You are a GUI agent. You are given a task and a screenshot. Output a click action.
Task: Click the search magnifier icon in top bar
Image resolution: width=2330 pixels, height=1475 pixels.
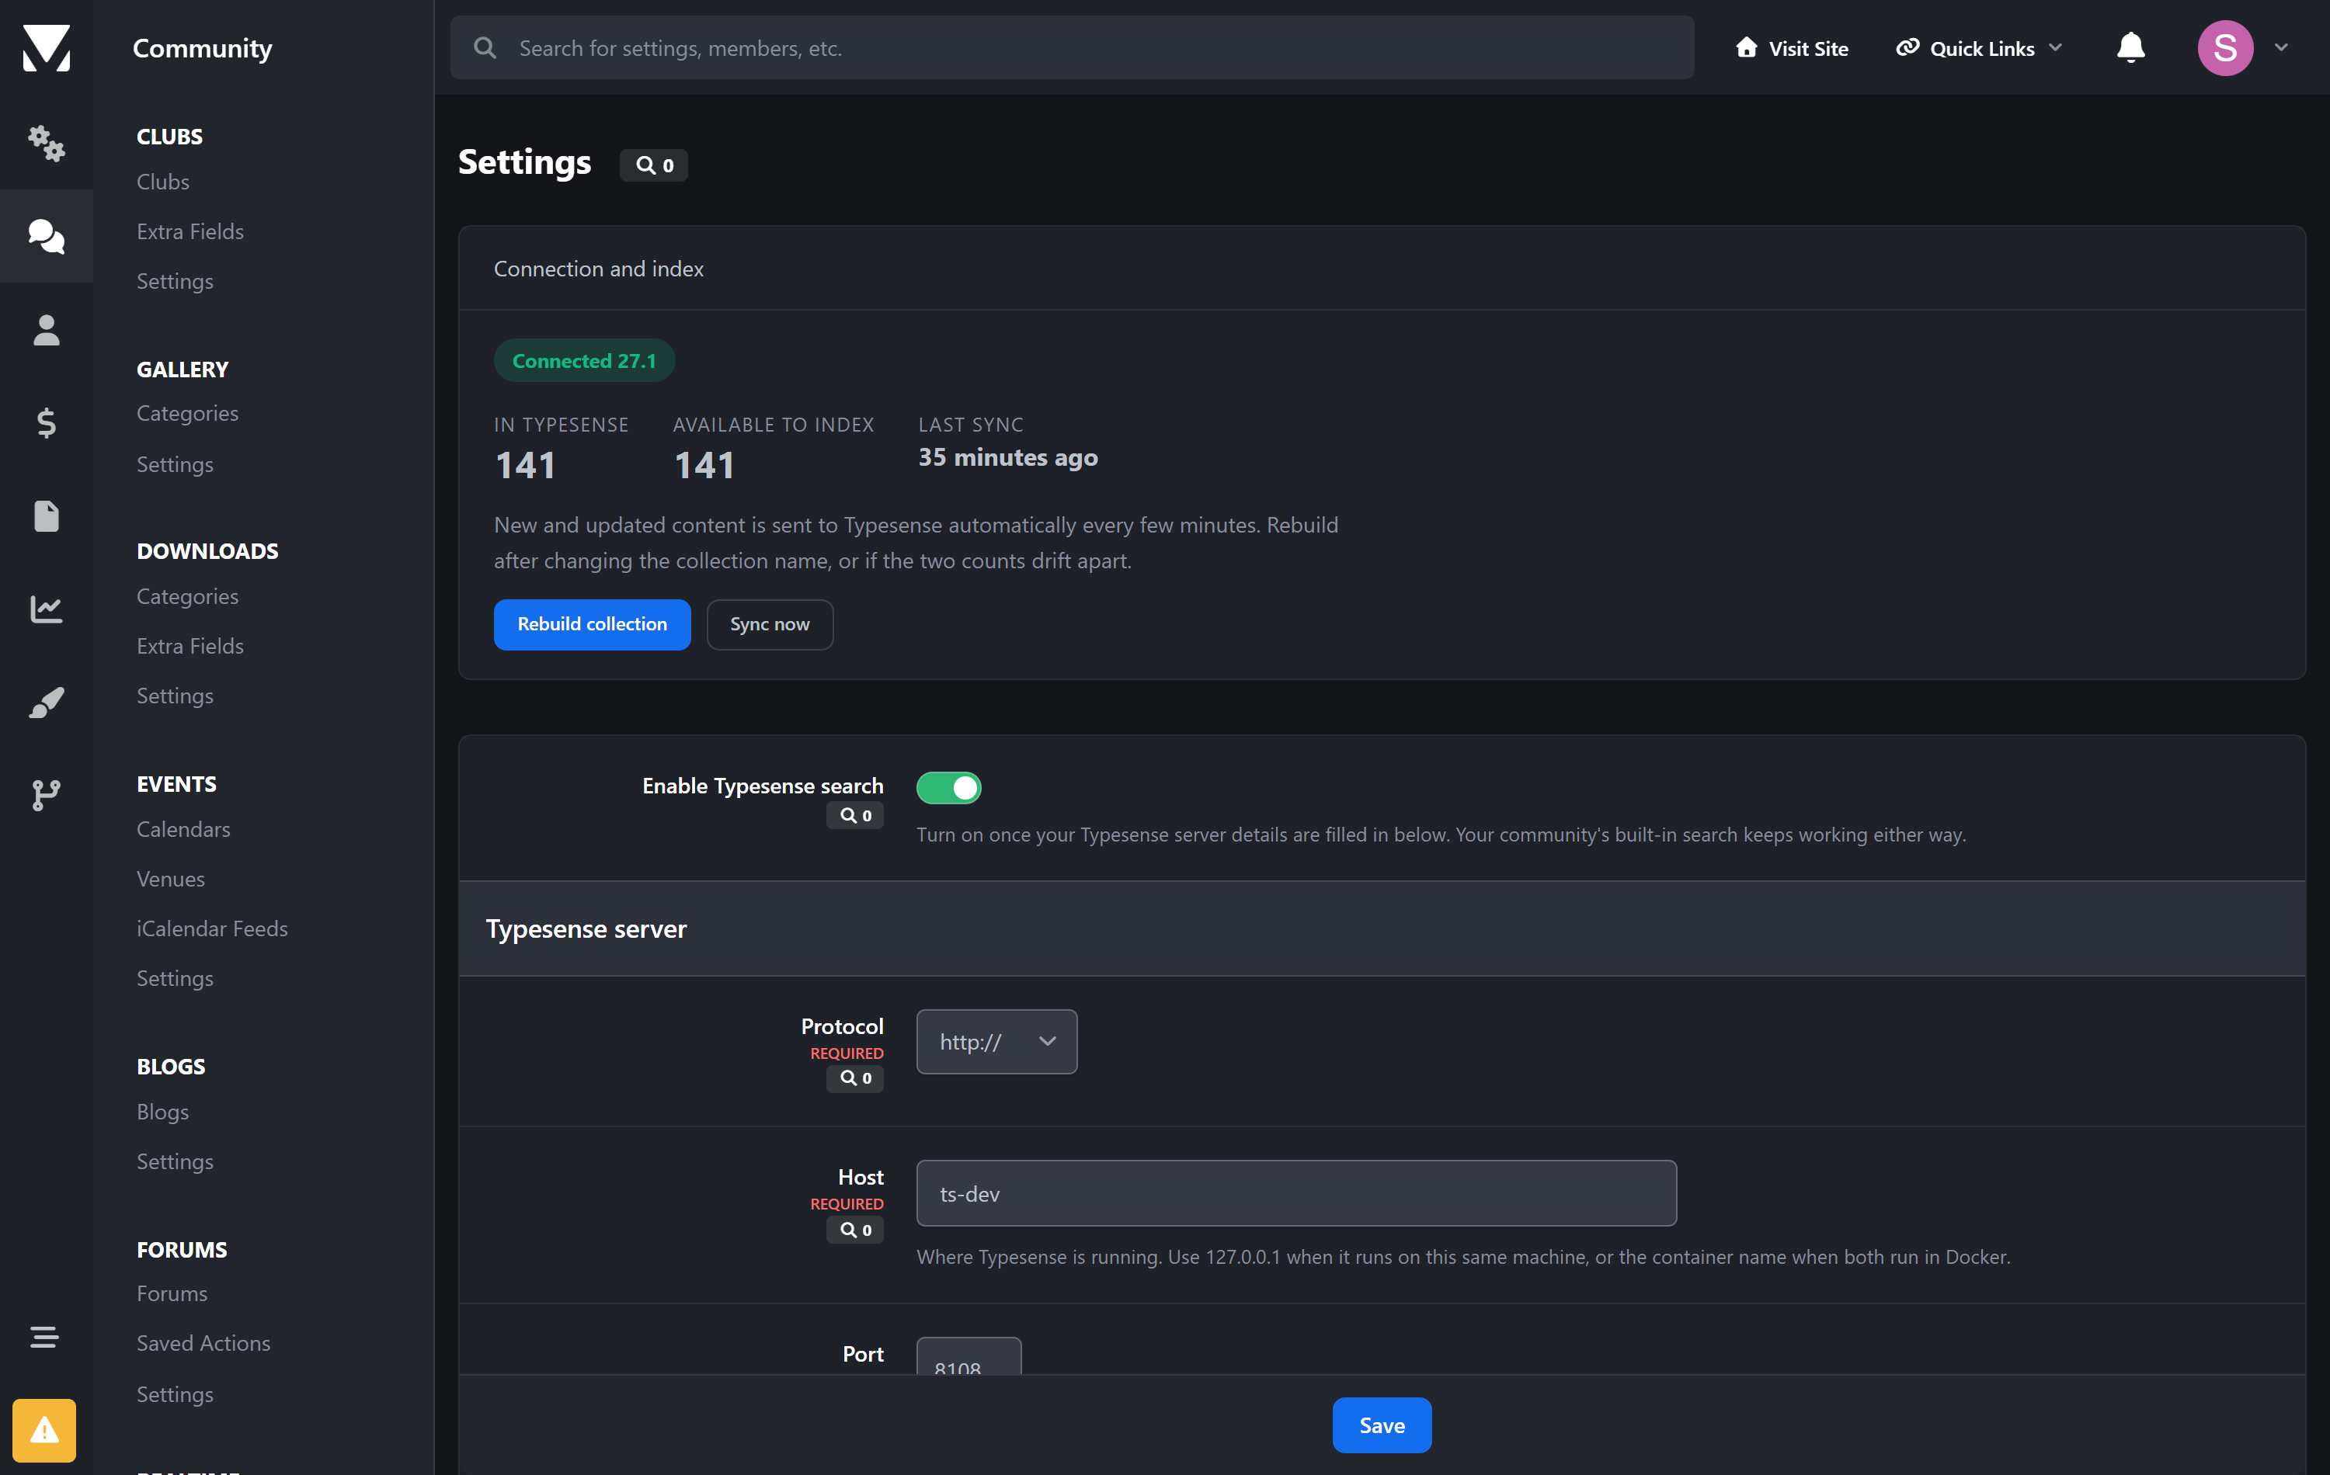point(485,47)
